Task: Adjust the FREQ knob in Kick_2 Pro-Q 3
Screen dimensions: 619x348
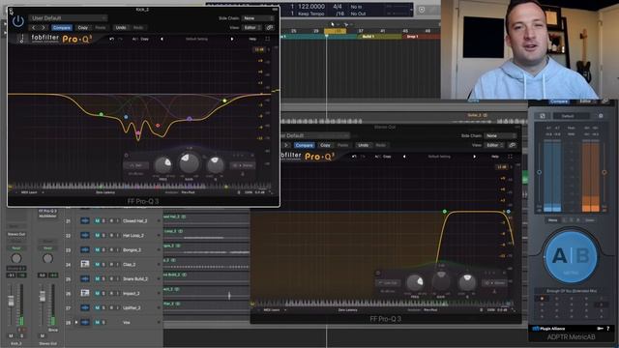Action: pos(162,164)
